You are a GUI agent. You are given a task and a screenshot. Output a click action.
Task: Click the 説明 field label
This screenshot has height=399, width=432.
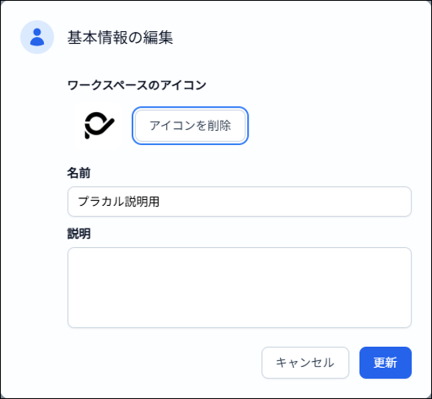pyautogui.click(x=78, y=234)
